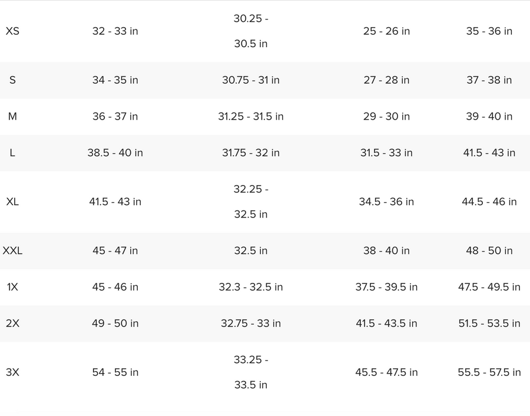Click the "32.3 - 32.5 in" cell

click(251, 287)
